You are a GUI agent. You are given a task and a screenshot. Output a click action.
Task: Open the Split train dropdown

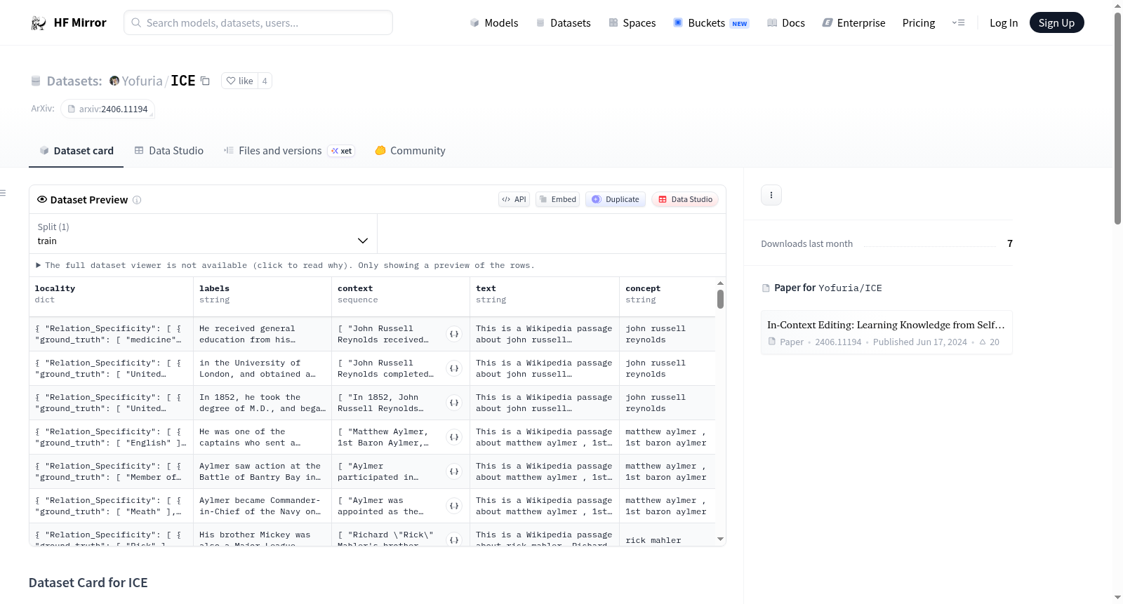point(203,234)
